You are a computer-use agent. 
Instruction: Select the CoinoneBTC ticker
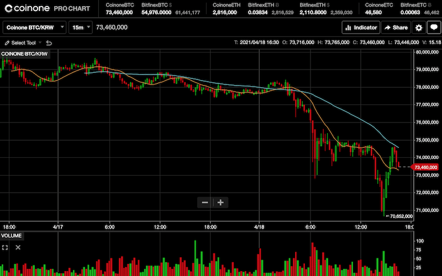pyautogui.click(x=120, y=9)
